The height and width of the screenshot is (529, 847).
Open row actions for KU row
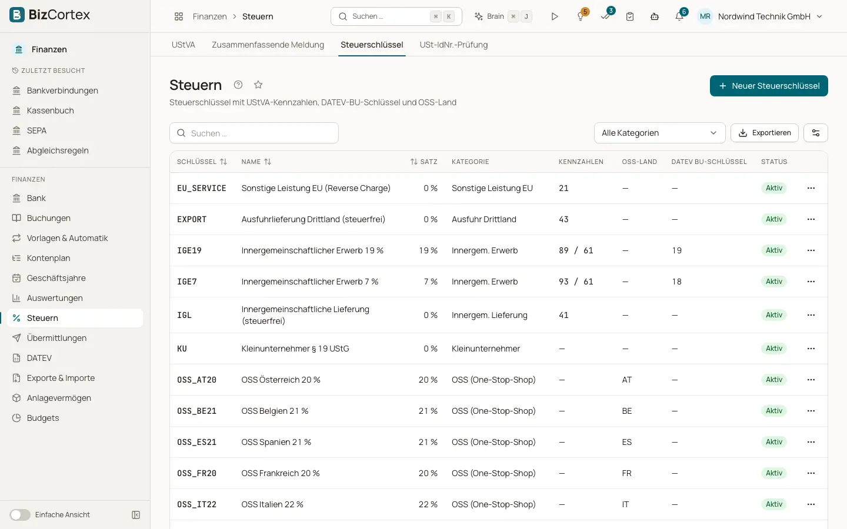(x=811, y=349)
